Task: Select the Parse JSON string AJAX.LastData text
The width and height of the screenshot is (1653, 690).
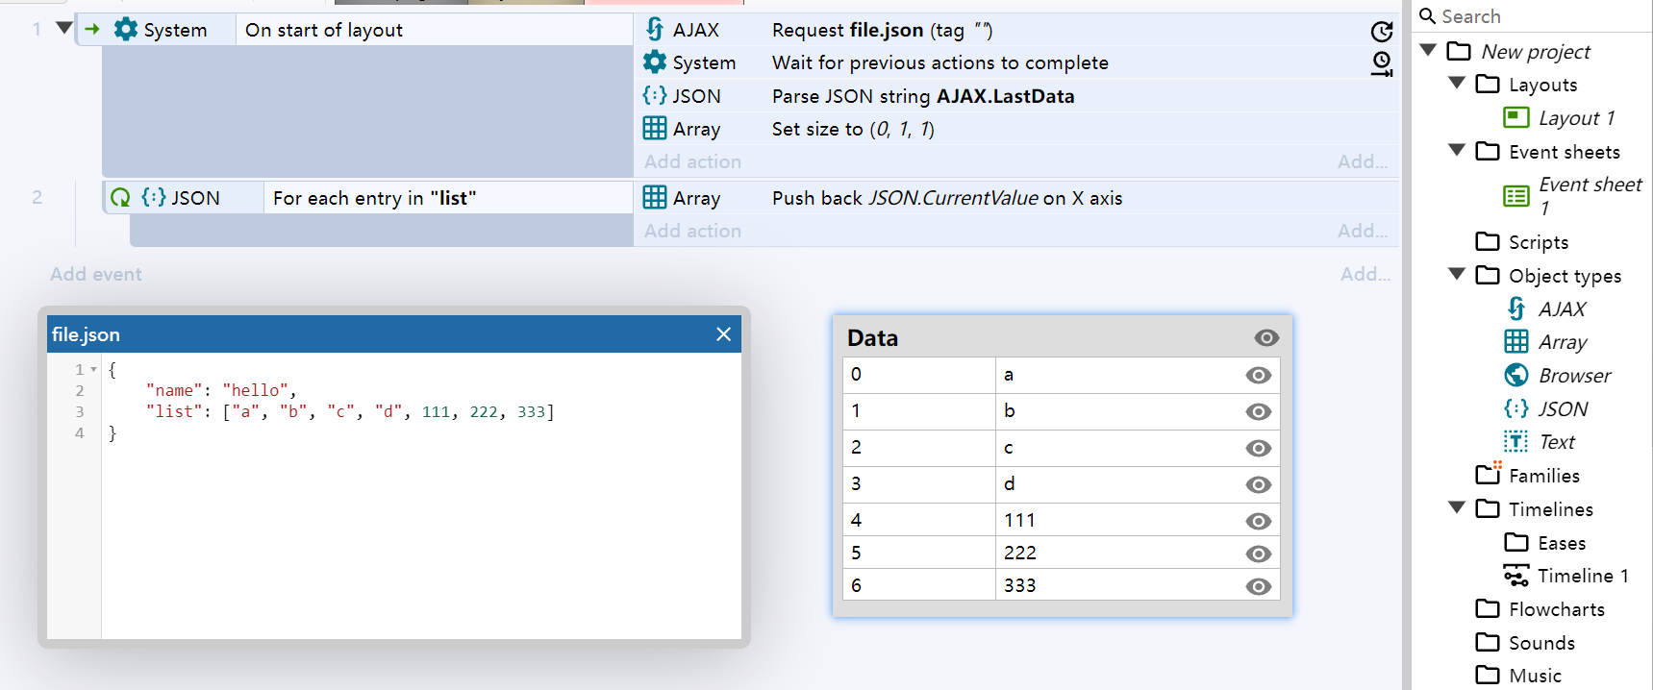Action: click(x=923, y=96)
